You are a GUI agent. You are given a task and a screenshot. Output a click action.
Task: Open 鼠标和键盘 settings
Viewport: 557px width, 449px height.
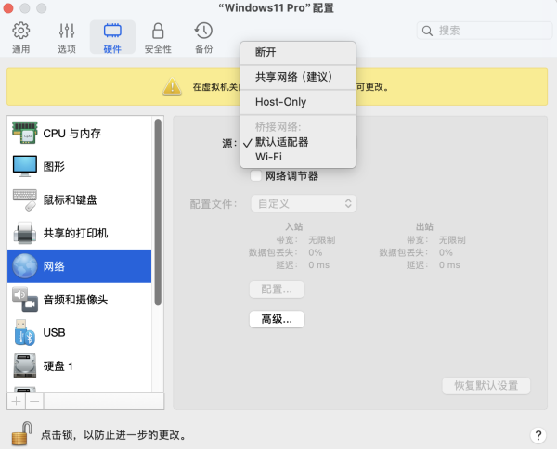[71, 199]
